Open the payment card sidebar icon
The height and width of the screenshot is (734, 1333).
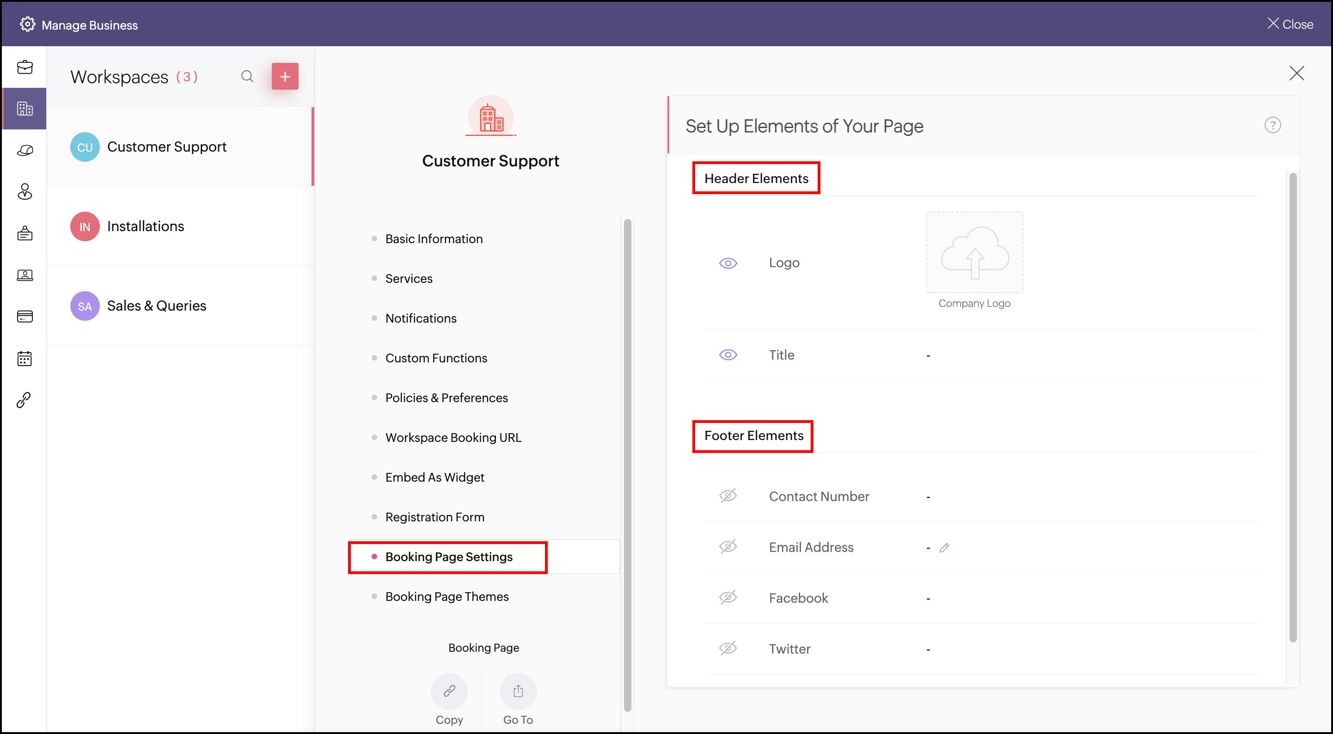pos(24,316)
